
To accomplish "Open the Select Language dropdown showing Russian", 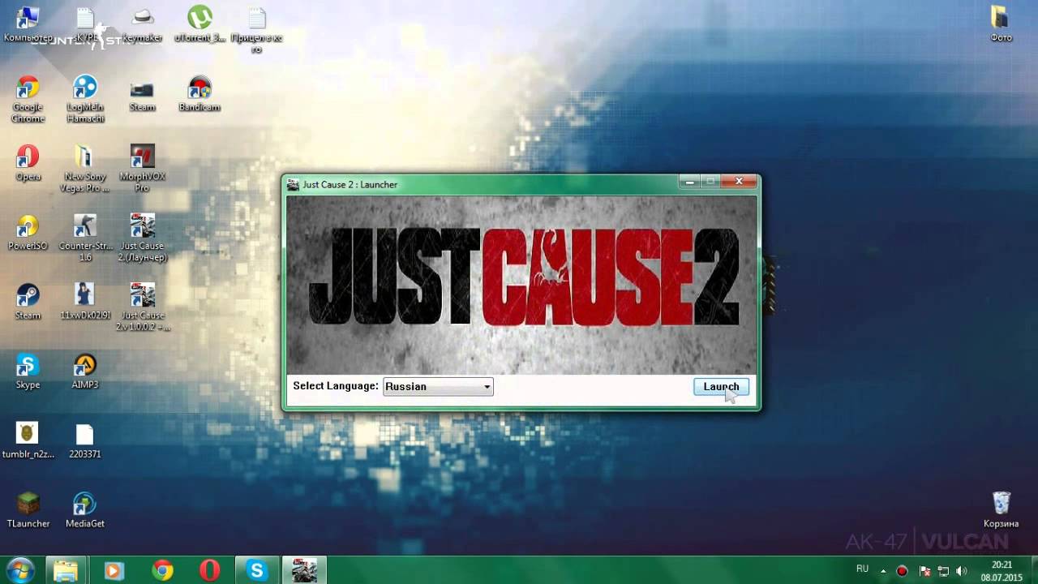I will [x=438, y=387].
